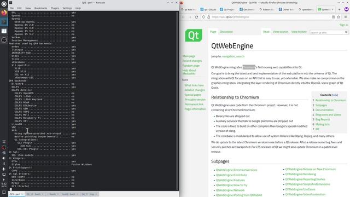Reload the page in Firefox
The height and width of the screenshot is (197, 350).
(196, 17)
